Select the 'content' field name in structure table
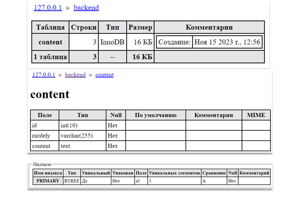The width and height of the screenshot is (290, 218). (x=45, y=146)
